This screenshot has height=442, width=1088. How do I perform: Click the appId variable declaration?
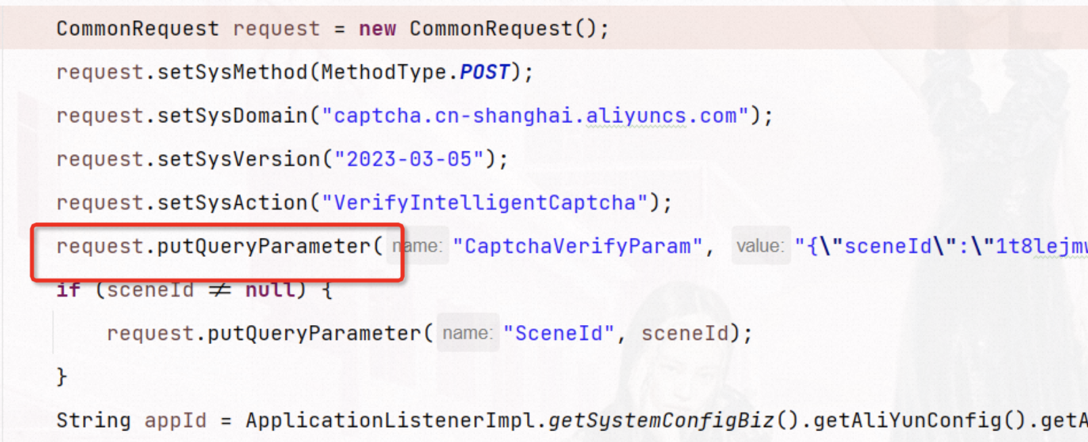175,420
